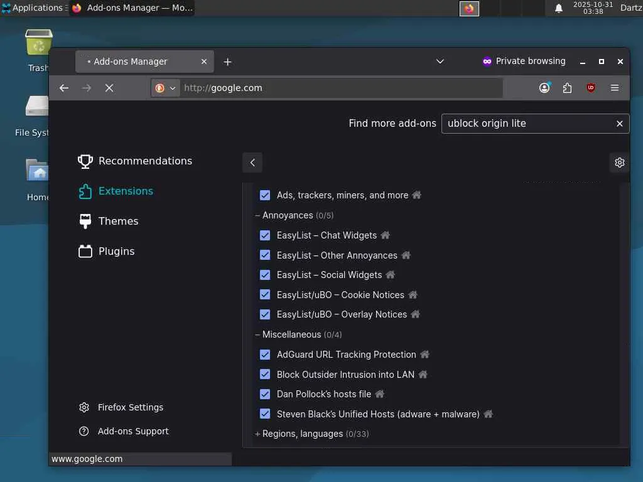Open the site identity dropdown in URL bar

coord(165,88)
